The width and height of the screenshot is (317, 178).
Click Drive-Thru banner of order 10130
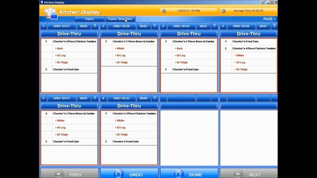pyautogui.click(x=249, y=34)
